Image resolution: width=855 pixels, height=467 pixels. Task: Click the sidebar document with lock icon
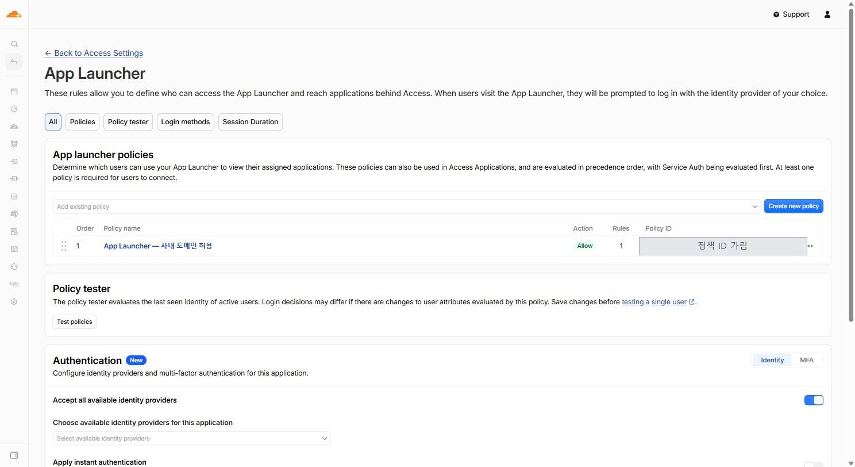pos(14,232)
